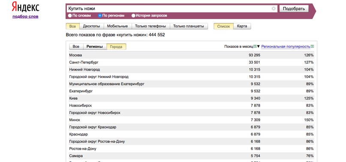Click the help icon next to Показов в месяц
346x162 pixels.
(255, 47)
